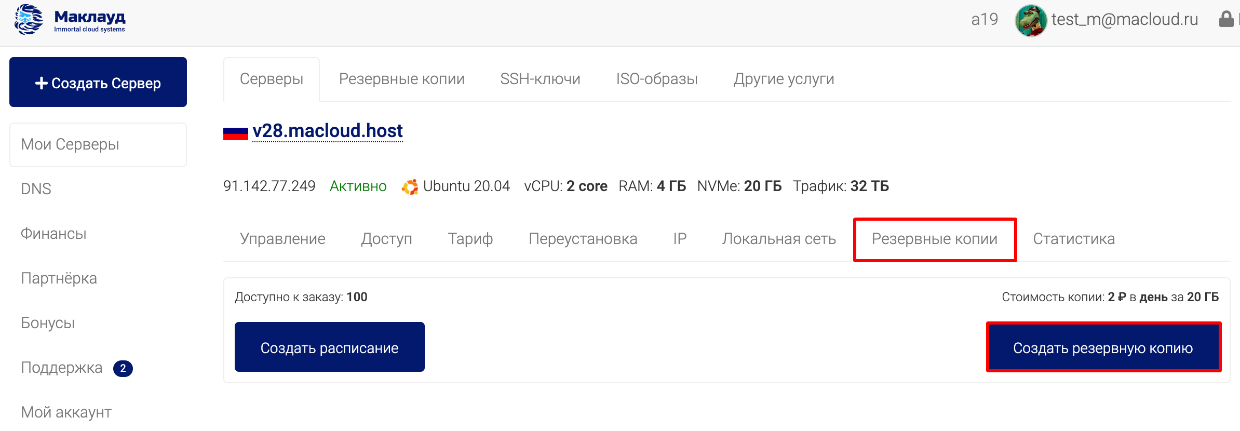Click the vCPU: 2 core value
The image size is (1240, 431).
tap(566, 186)
